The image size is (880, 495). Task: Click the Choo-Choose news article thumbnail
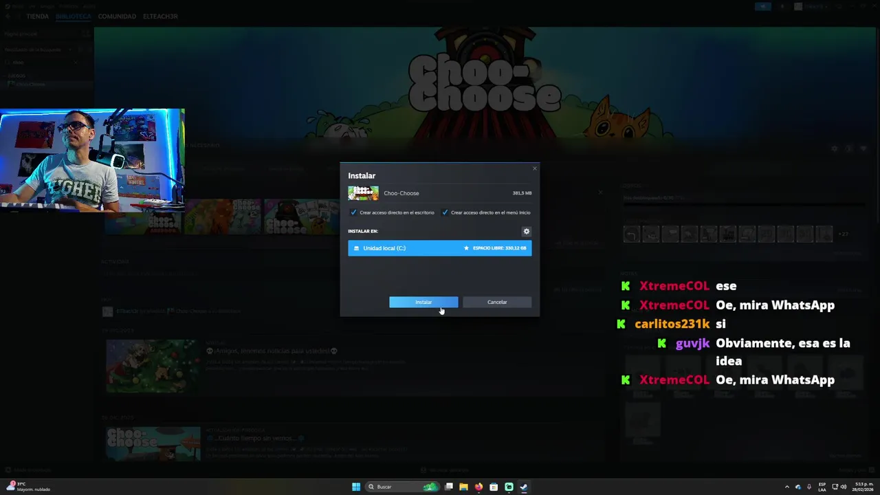coord(153,443)
